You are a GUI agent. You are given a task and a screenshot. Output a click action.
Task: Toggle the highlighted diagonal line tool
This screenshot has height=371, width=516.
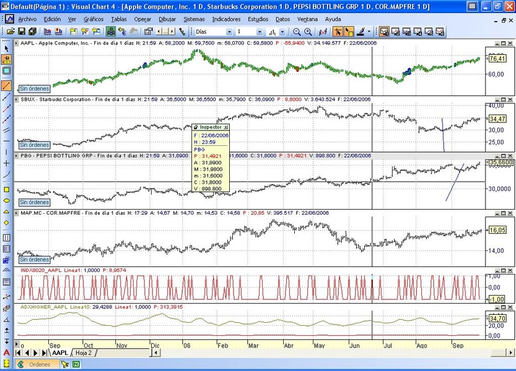pyautogui.click(x=6, y=86)
